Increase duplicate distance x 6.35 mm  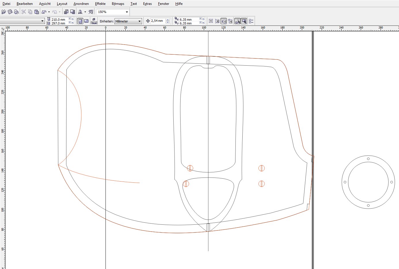204,19
